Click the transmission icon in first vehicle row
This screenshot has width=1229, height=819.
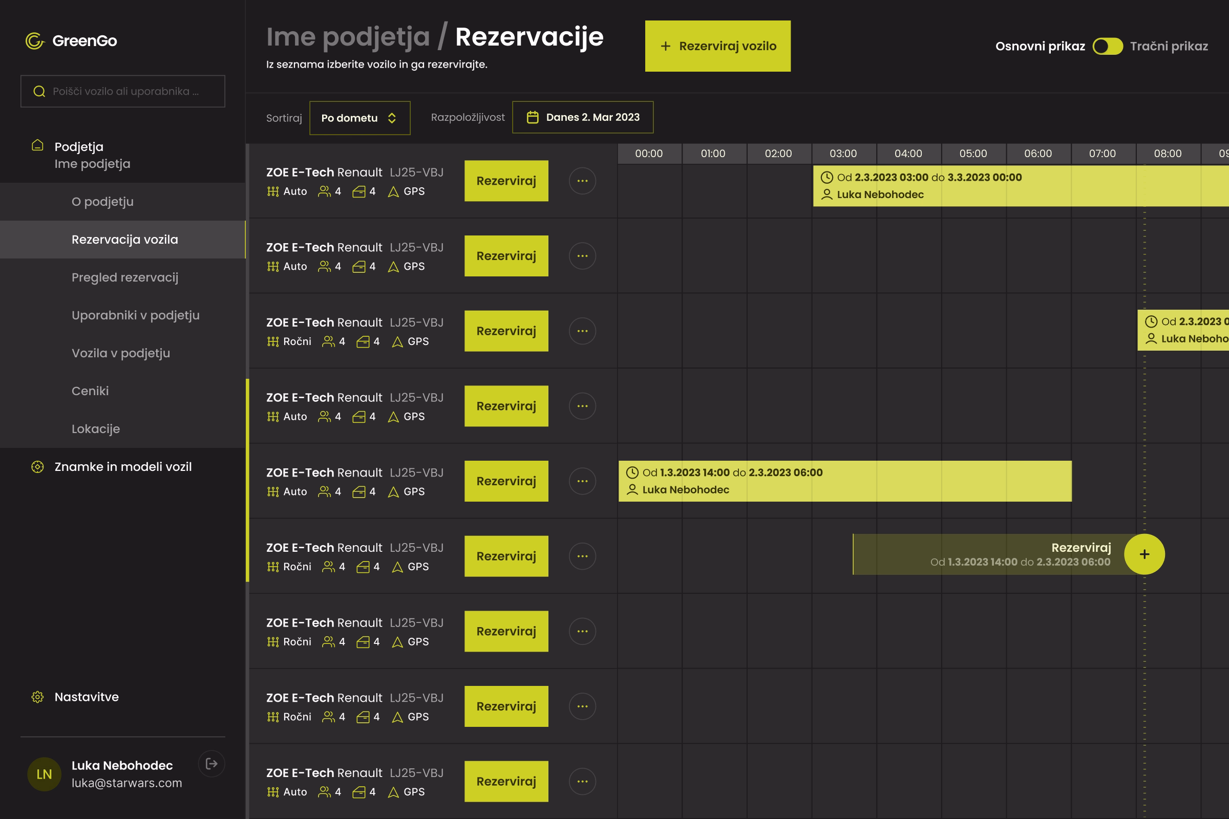coord(273,191)
